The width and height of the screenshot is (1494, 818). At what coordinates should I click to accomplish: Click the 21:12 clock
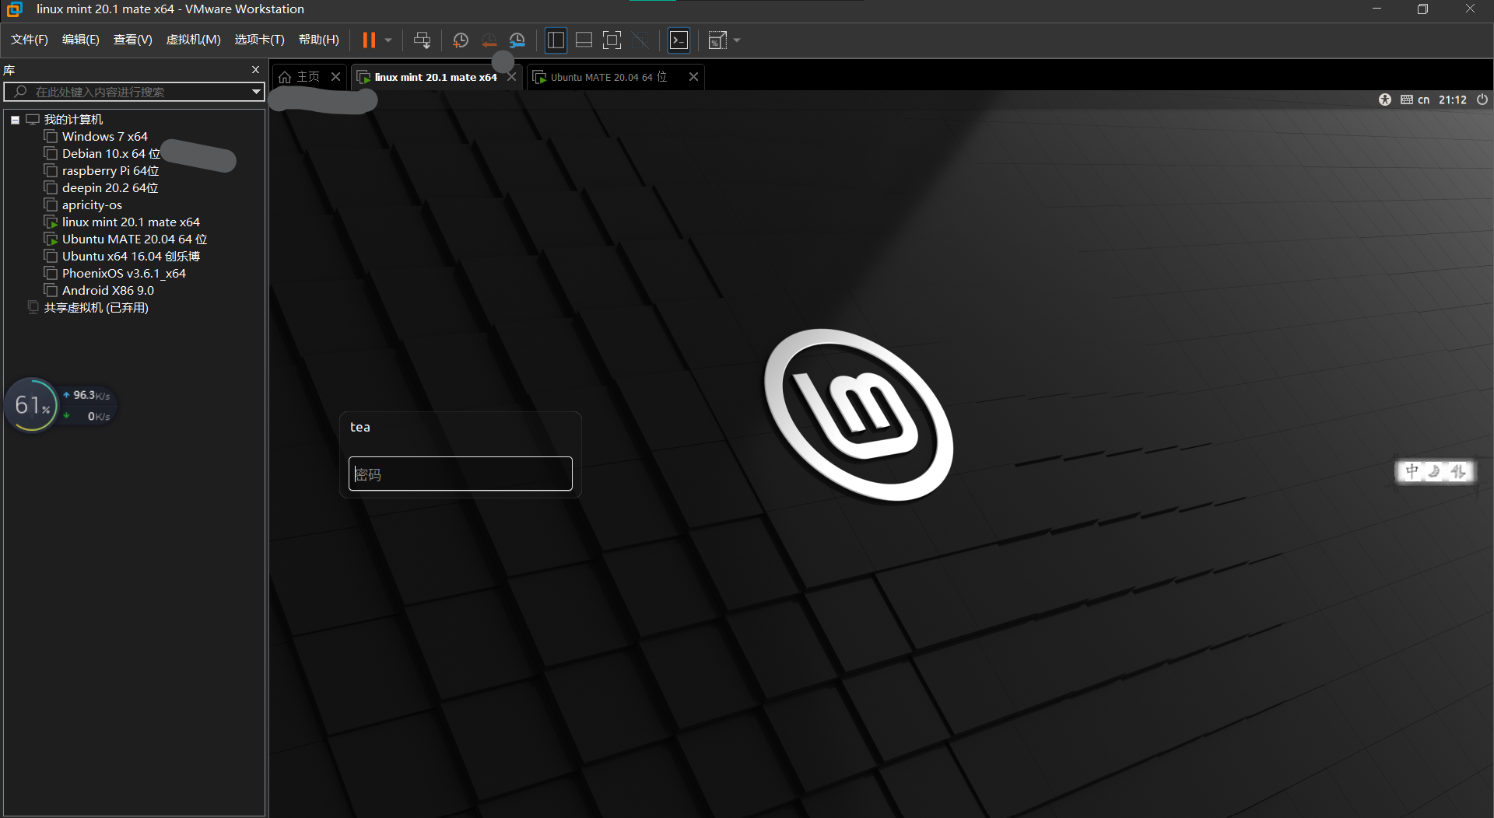(1452, 100)
